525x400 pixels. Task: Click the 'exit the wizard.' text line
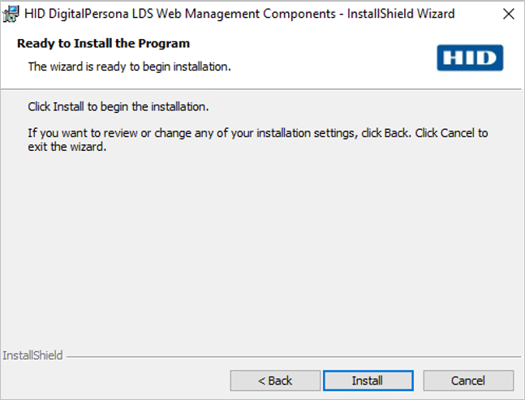(x=67, y=148)
